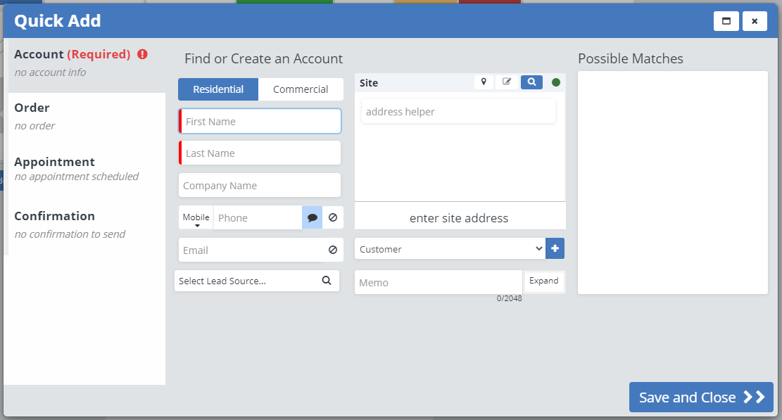
Task: Click the map pin icon in Site header
Action: point(484,82)
